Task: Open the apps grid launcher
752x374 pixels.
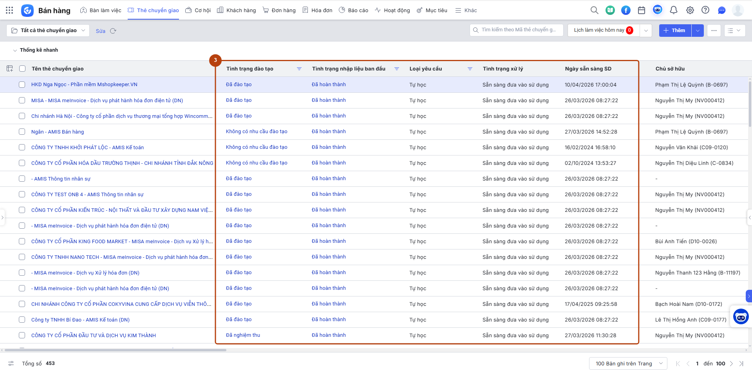Action: (x=9, y=10)
